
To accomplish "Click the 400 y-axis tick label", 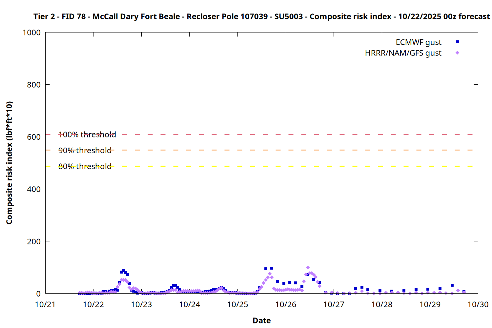I will [34, 189].
